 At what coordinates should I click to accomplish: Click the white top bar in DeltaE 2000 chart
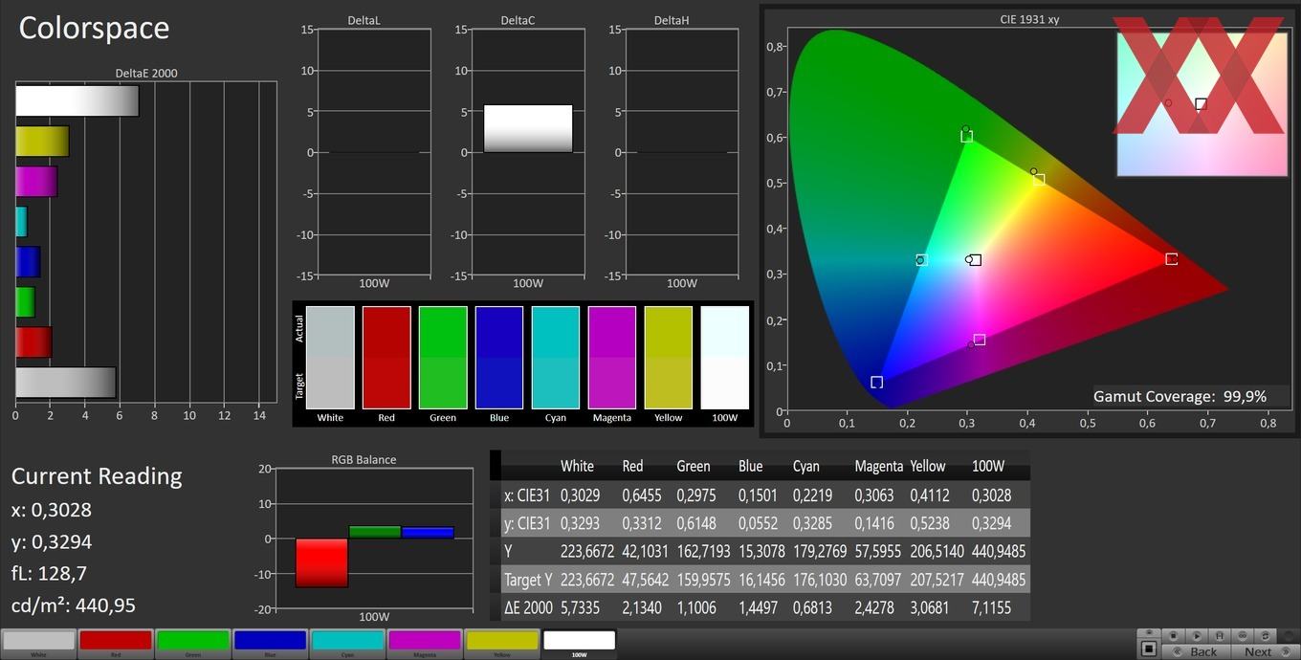pyautogui.click(x=77, y=101)
